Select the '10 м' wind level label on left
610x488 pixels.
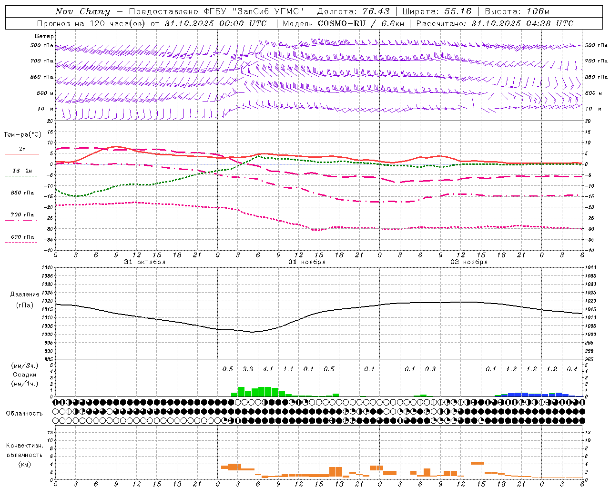[45, 109]
